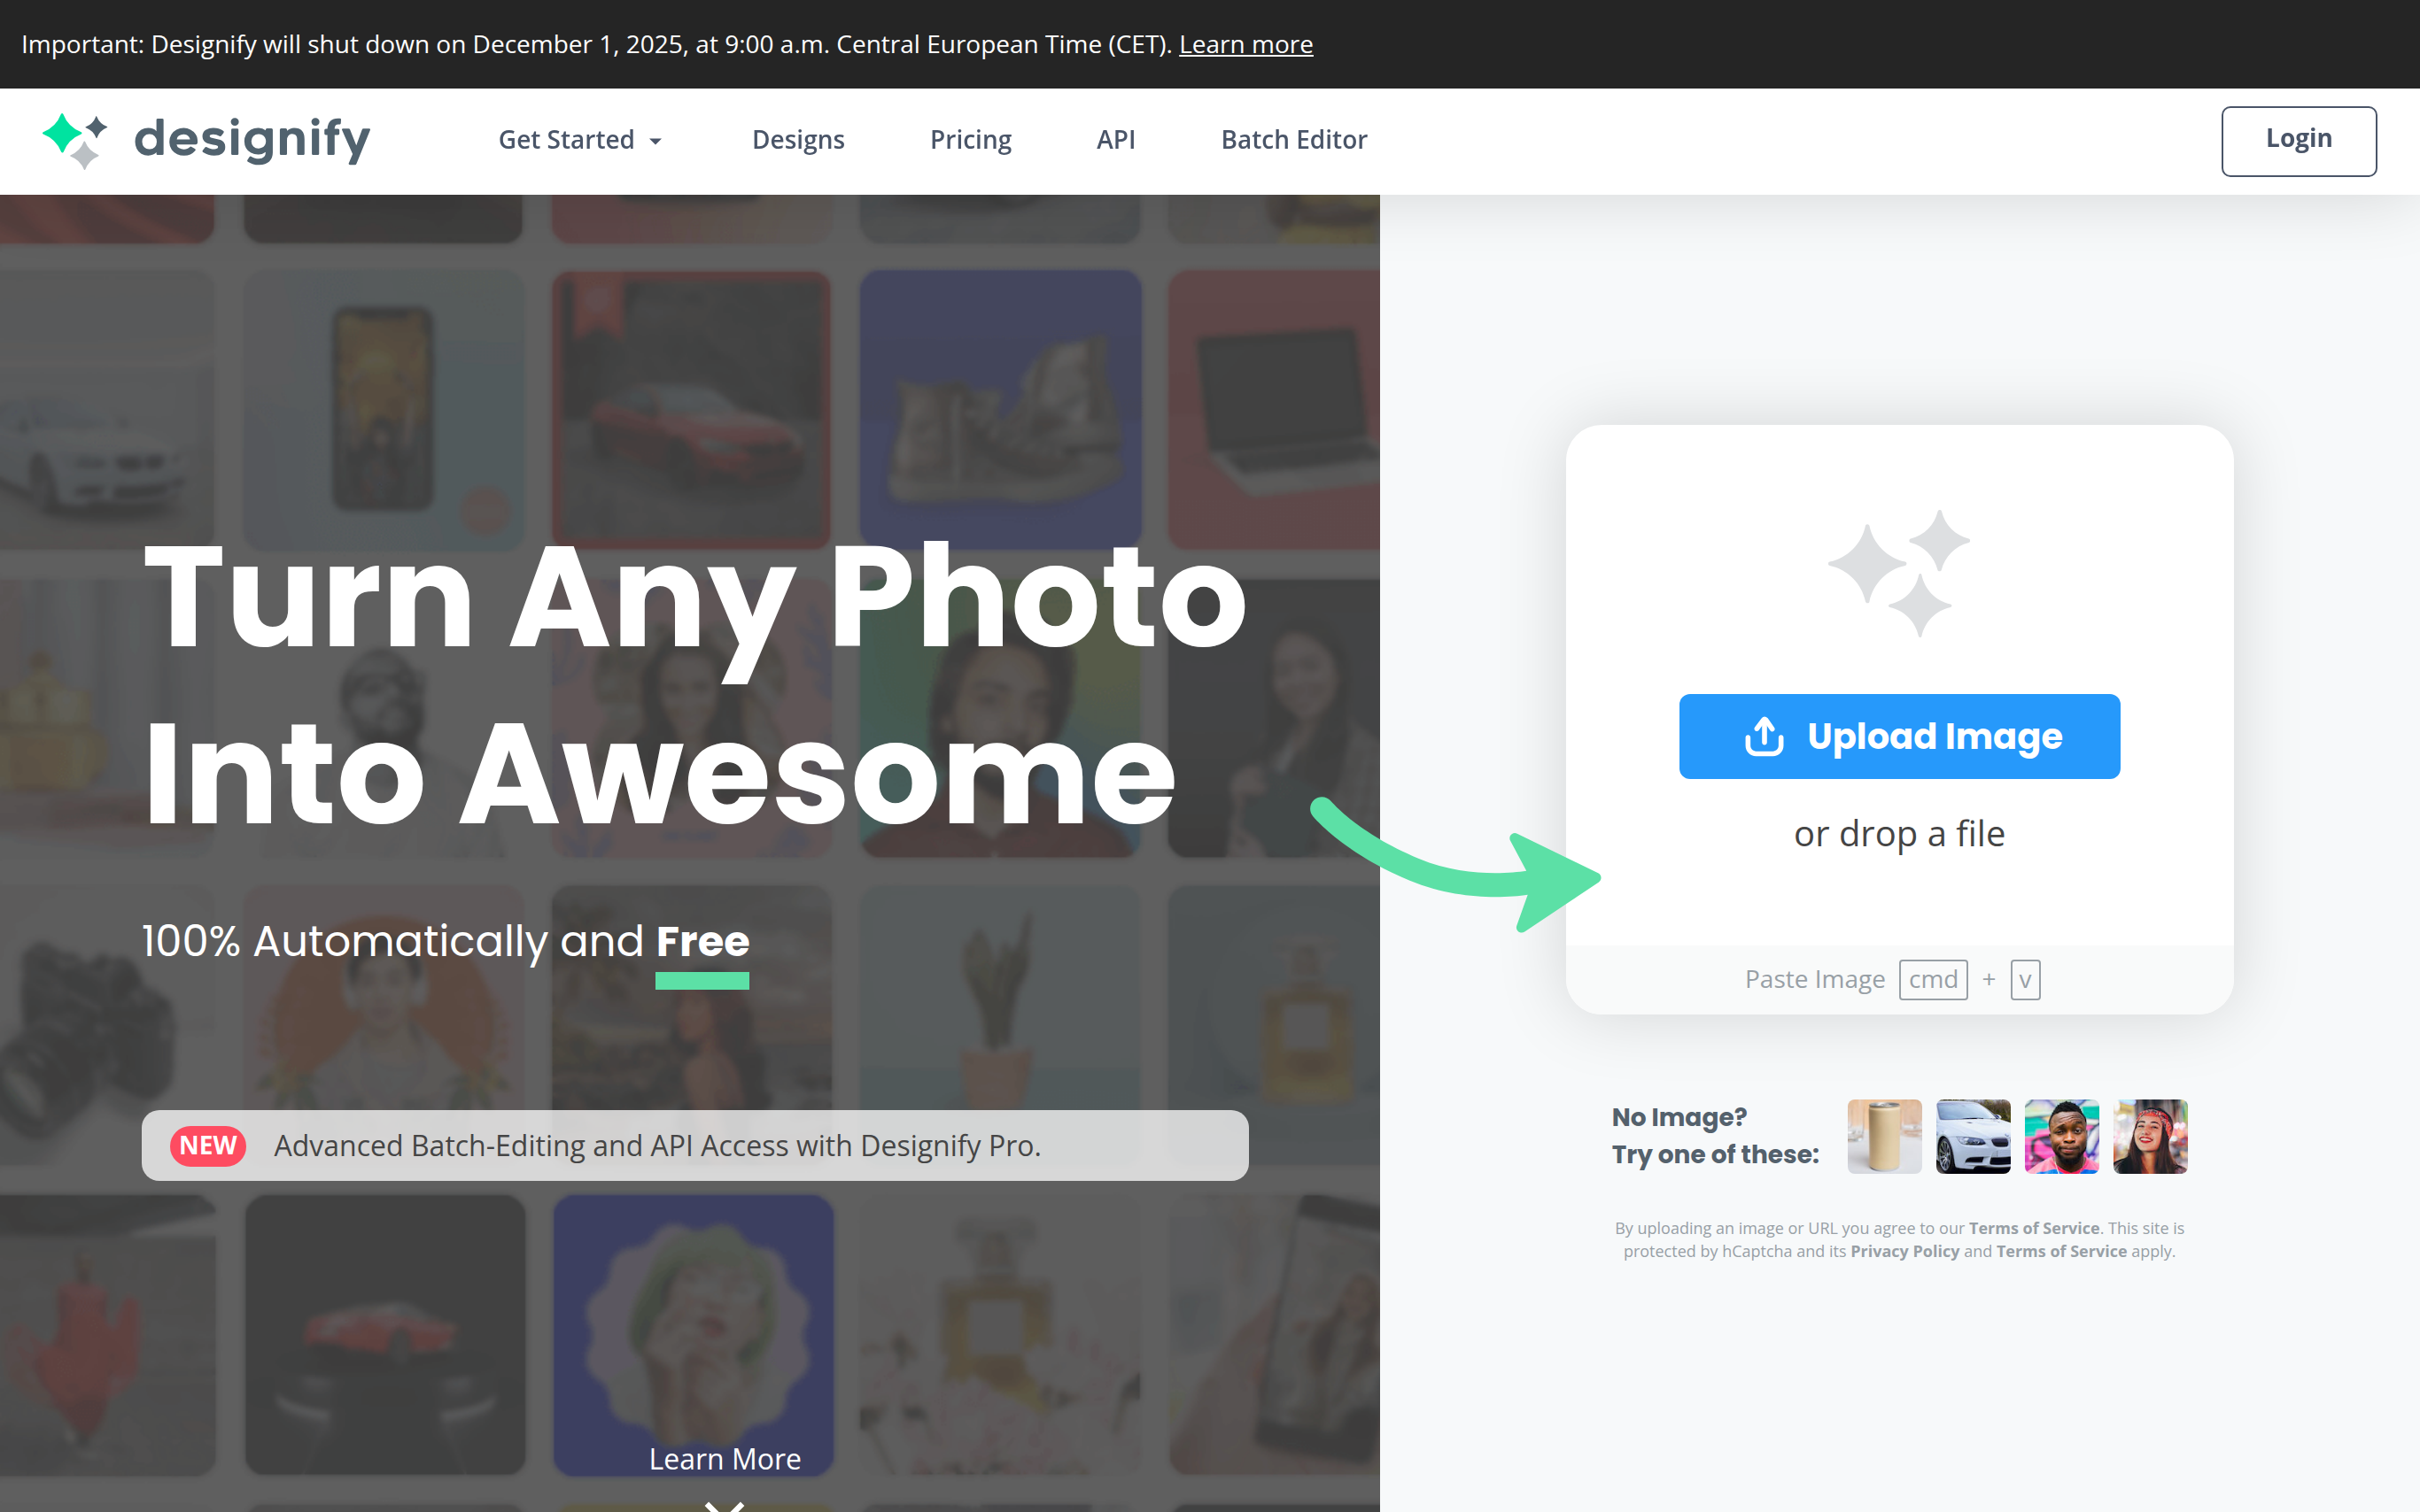Open the API nav link
2420x1512 pixels.
[1114, 140]
